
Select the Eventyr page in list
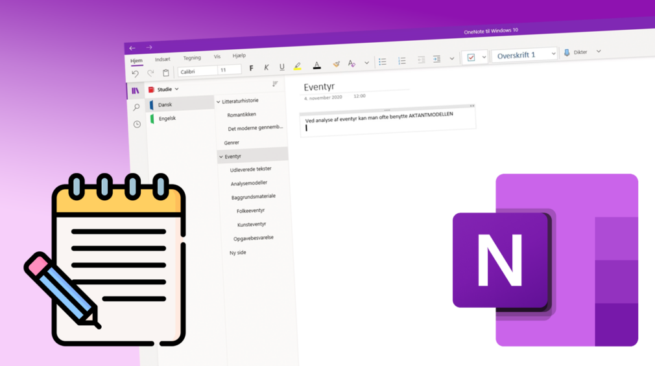[x=253, y=155]
